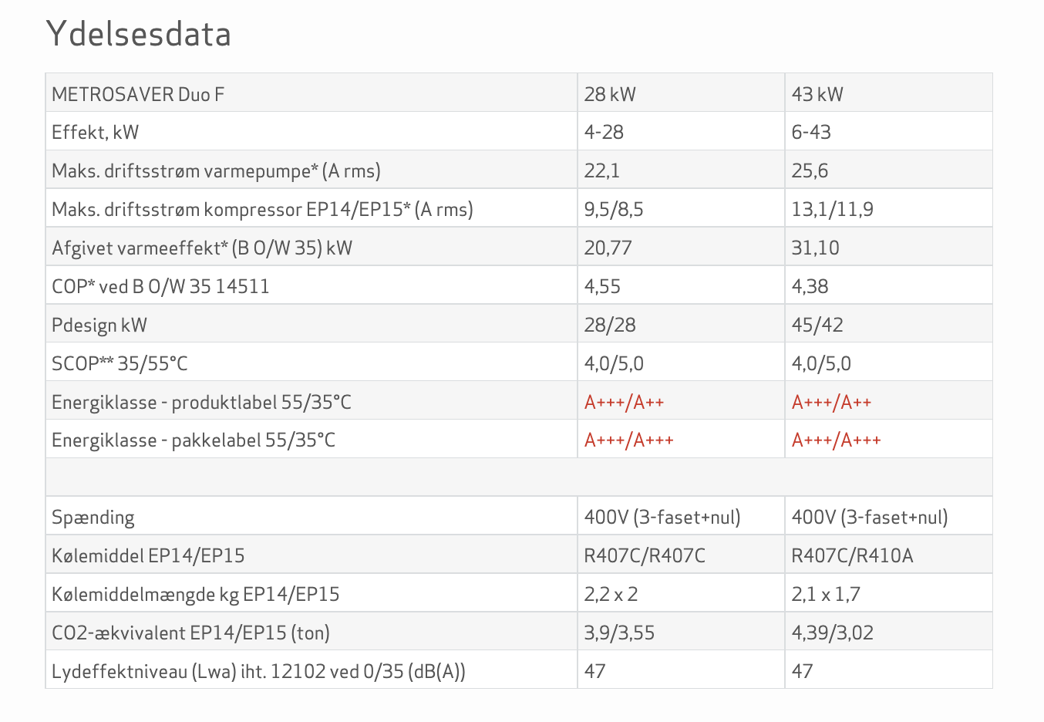Click red A+++/A+++ pakkelabel under 43 kW
This screenshot has height=722, width=1044.
coord(836,440)
